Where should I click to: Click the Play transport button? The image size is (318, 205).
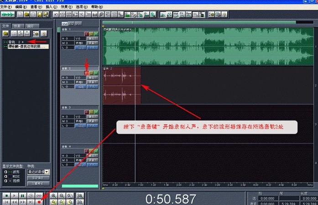(x=15, y=196)
